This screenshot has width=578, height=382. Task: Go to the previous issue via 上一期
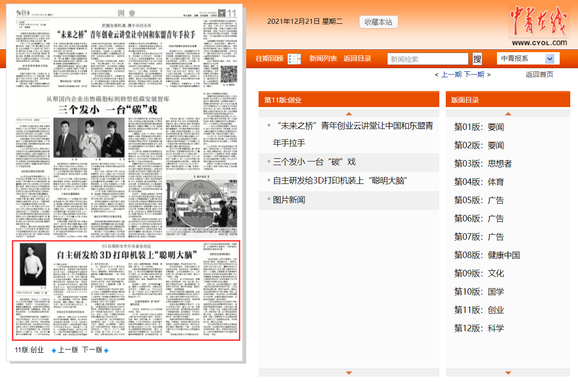coord(451,74)
